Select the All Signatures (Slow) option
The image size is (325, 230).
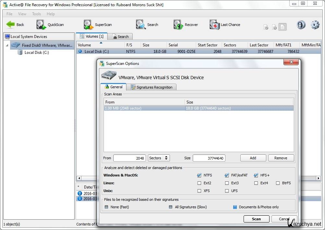171,207
